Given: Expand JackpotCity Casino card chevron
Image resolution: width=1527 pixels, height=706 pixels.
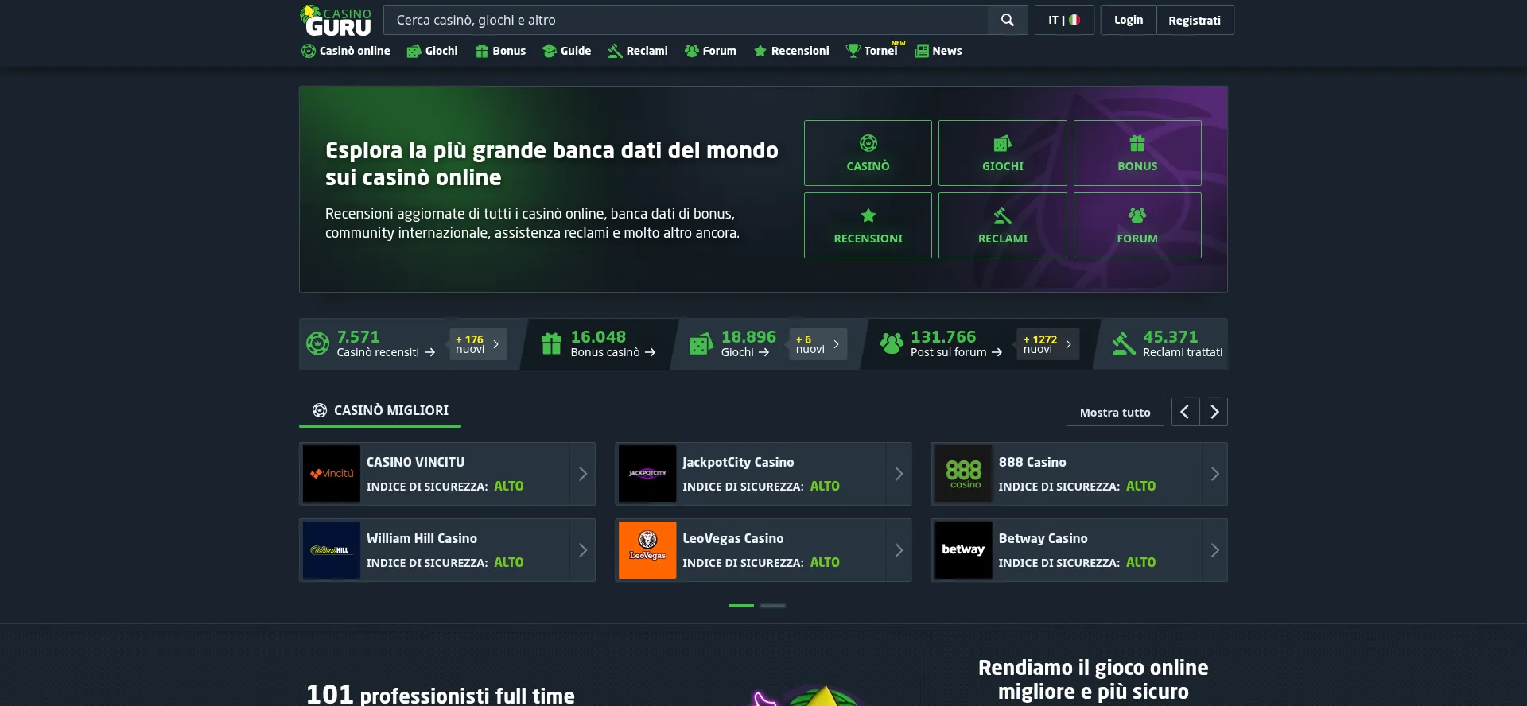Looking at the screenshot, I should click(x=899, y=474).
